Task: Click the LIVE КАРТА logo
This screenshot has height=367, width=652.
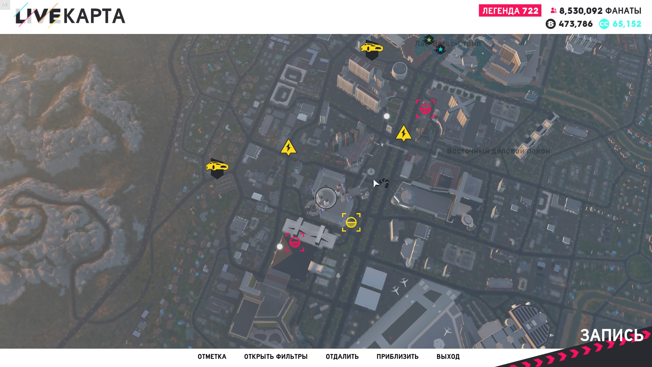Action: point(70,16)
